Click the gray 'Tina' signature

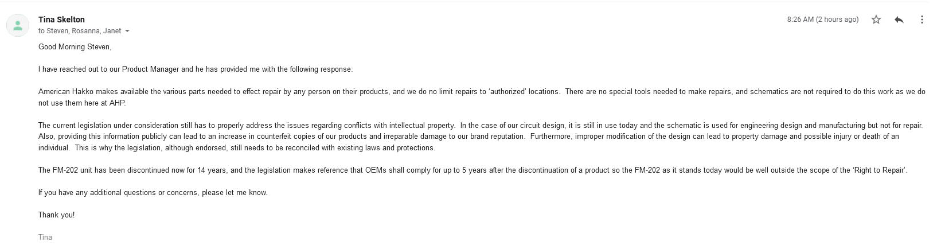(45, 238)
